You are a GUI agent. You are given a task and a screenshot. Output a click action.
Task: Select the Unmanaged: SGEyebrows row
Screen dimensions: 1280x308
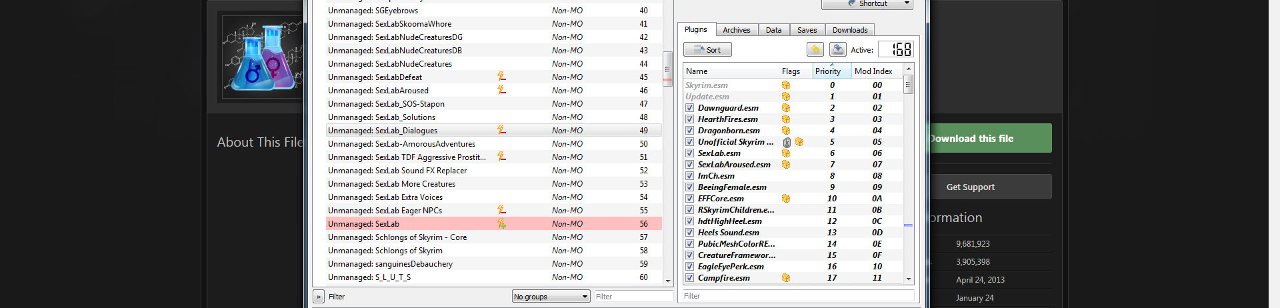tap(494, 10)
